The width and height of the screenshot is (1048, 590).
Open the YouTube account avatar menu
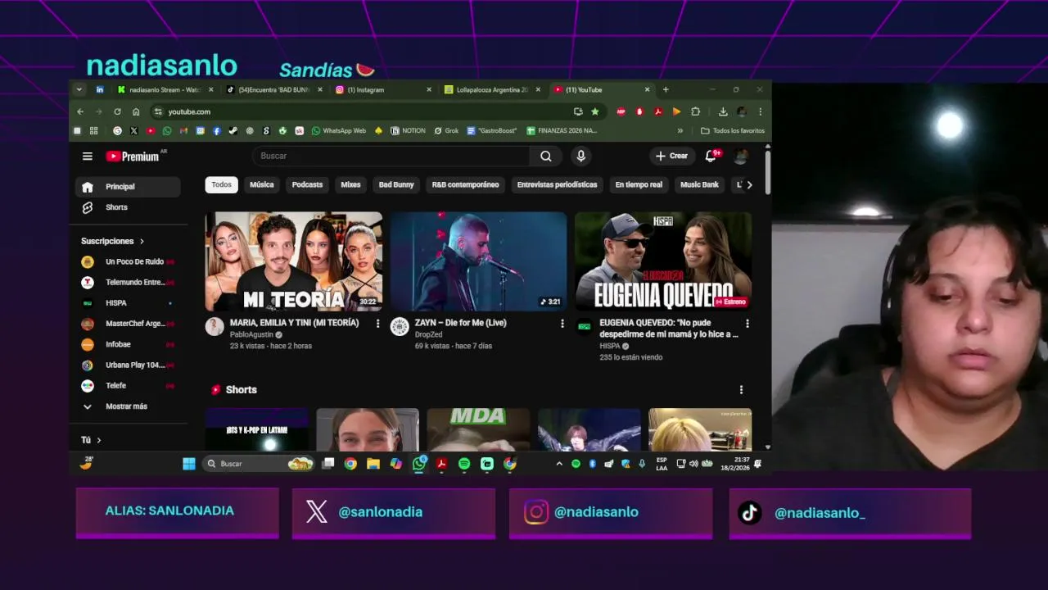coord(741,156)
